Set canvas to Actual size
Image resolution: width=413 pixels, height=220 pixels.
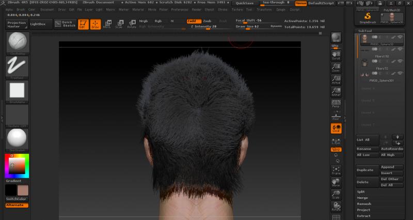click(x=336, y=80)
